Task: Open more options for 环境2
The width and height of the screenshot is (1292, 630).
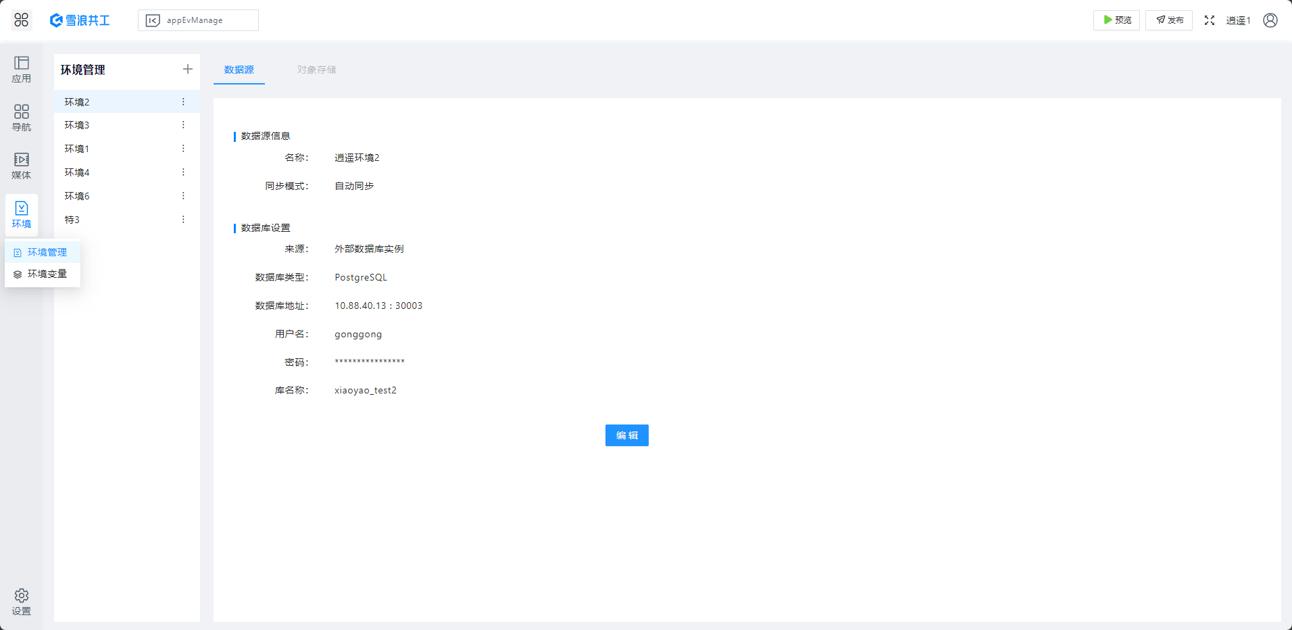Action: coord(183,101)
